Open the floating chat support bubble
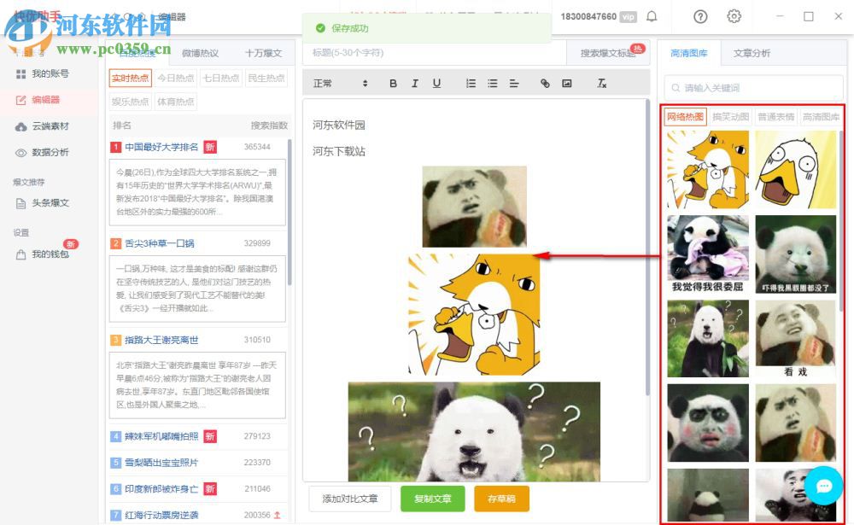 point(823,486)
